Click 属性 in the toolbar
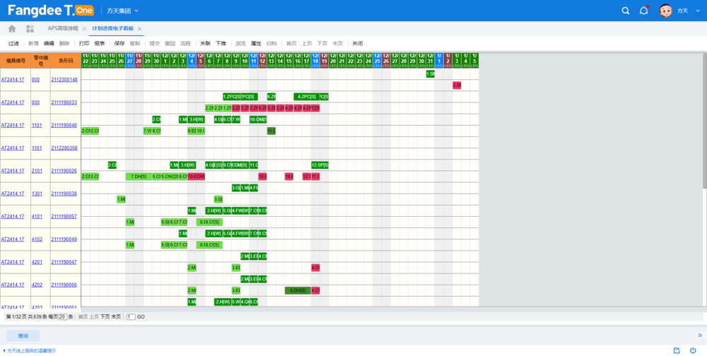This screenshot has width=707, height=356. [x=256, y=44]
